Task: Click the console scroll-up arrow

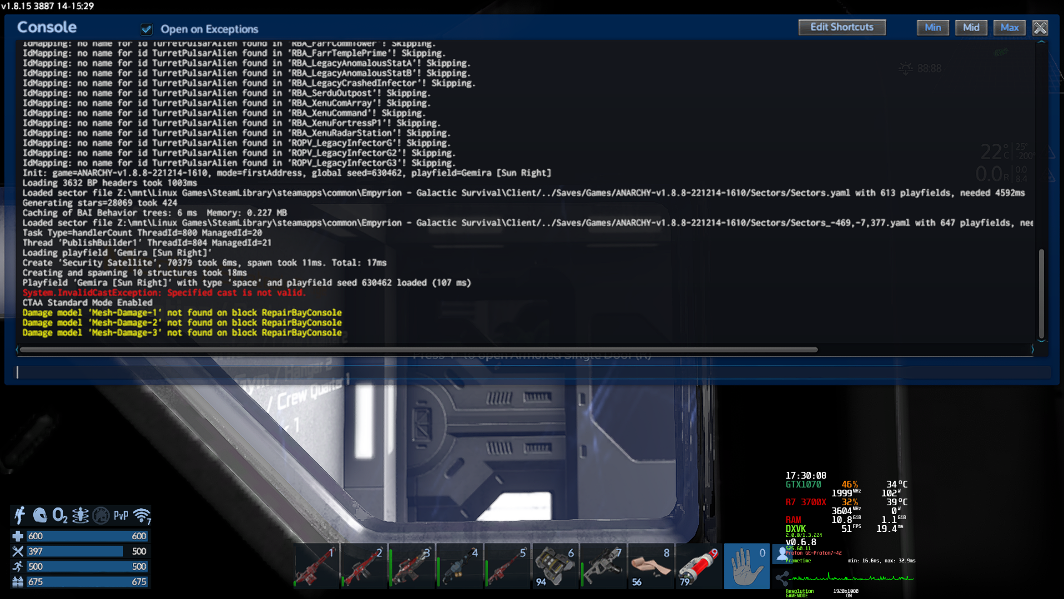Action: tap(1041, 43)
